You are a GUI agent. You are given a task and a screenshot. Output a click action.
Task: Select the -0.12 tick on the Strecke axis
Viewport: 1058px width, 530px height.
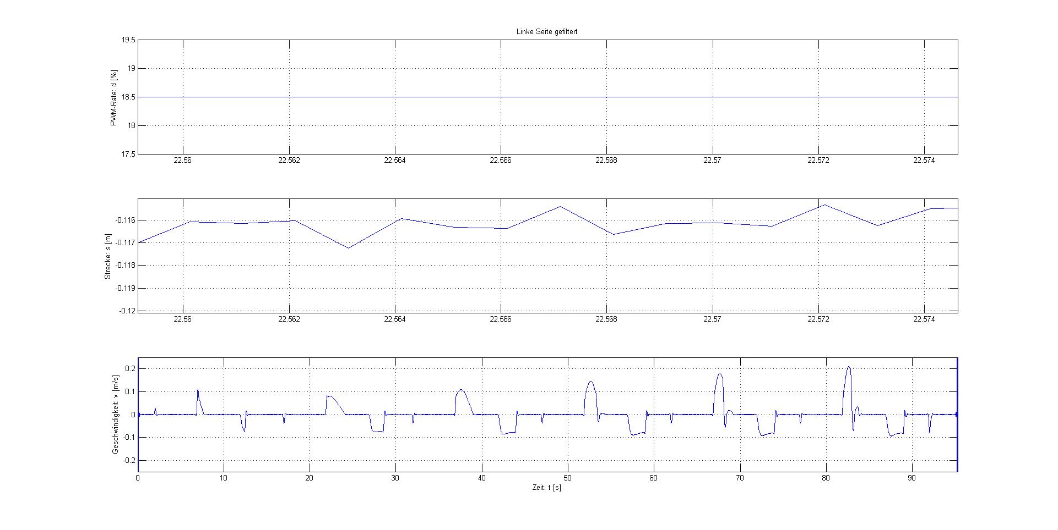tap(126, 311)
